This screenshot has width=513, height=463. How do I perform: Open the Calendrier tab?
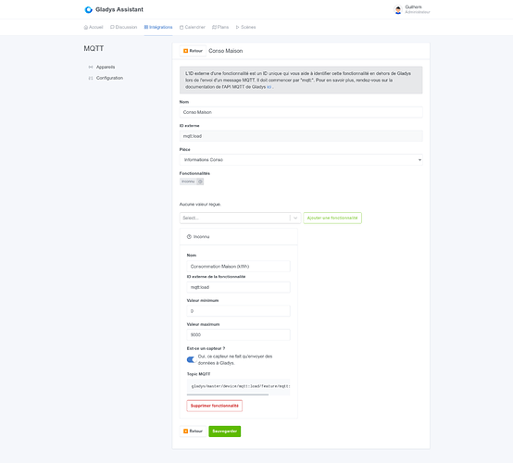click(x=193, y=27)
